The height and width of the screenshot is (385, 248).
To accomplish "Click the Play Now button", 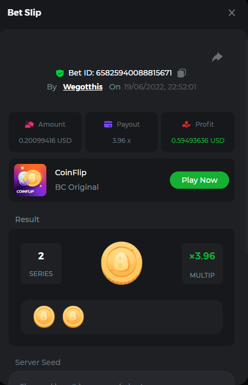I will [x=199, y=180].
